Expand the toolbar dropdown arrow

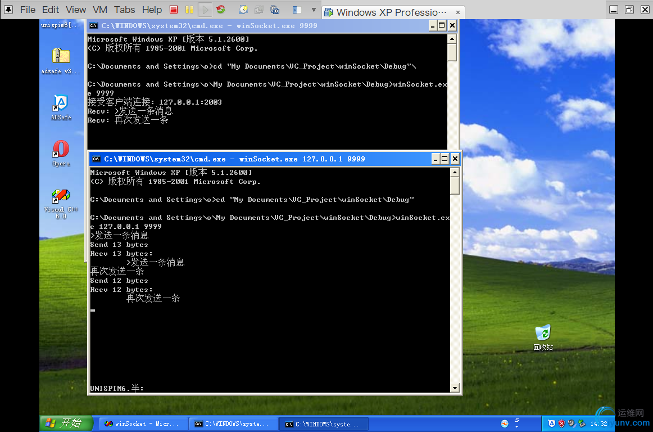point(314,10)
